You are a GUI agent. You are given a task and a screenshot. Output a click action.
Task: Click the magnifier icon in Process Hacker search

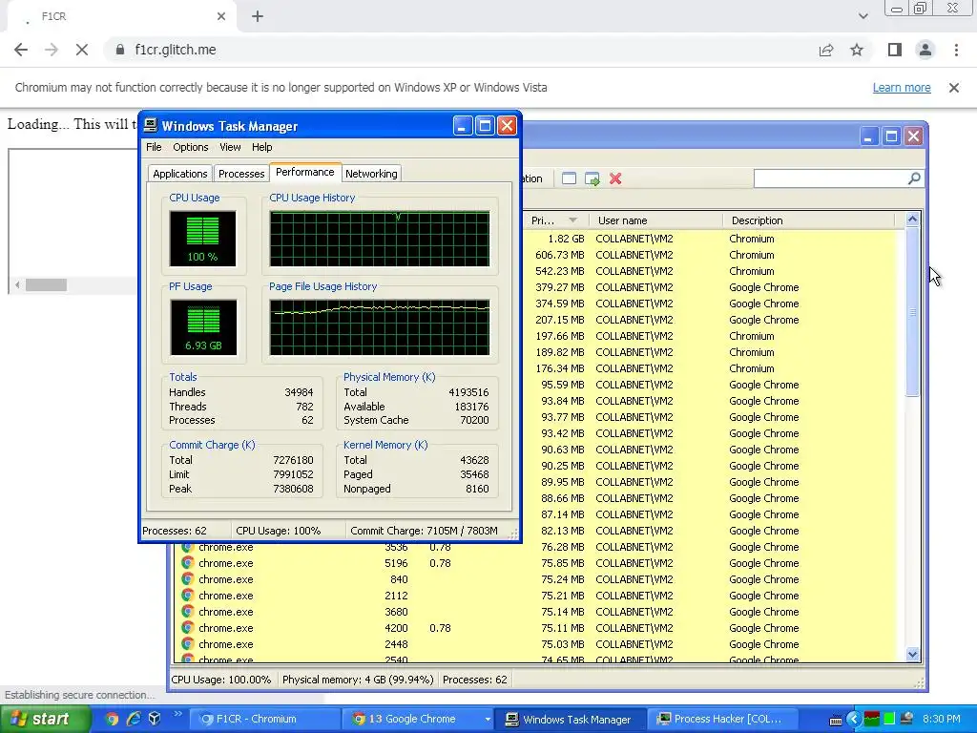[914, 178]
